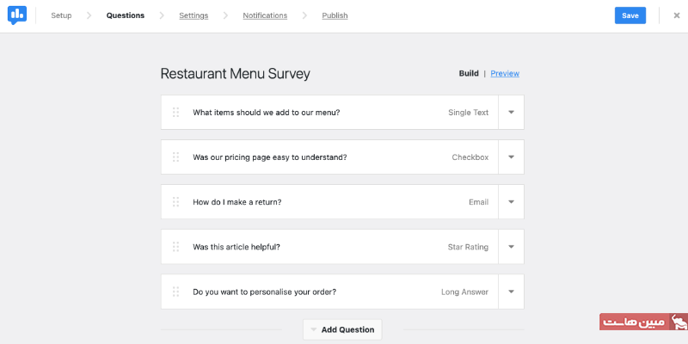Click the Add Question button

click(342, 329)
